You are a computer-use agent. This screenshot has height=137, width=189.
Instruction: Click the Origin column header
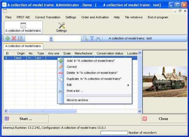[21, 53]
